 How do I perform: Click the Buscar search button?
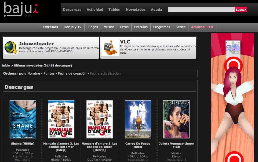241,10
